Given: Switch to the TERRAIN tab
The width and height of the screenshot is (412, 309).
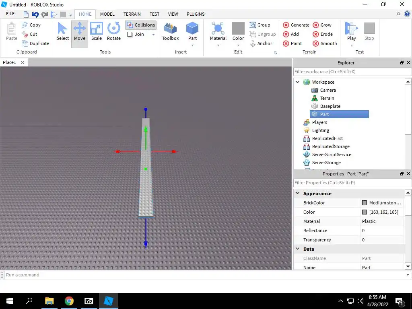Looking at the screenshot, I should pyautogui.click(x=132, y=14).
